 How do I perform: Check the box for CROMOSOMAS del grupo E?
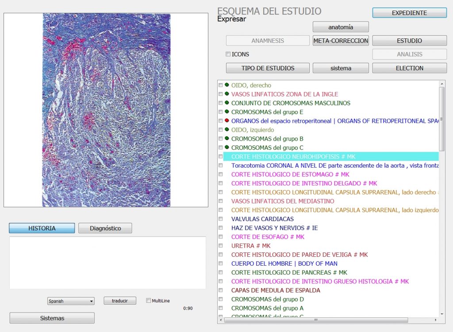point(220,112)
